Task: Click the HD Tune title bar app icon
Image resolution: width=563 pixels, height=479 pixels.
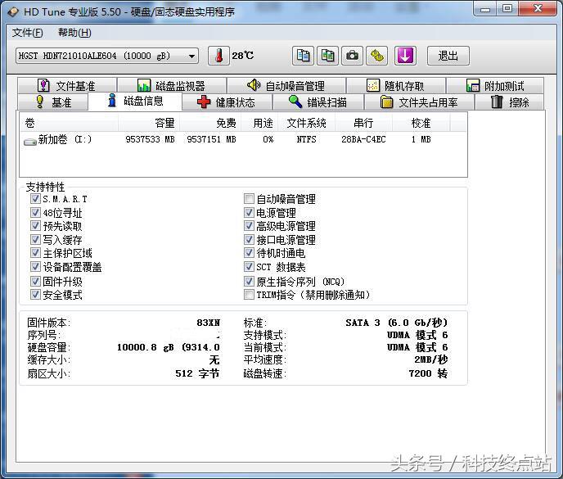Action: pos(13,11)
